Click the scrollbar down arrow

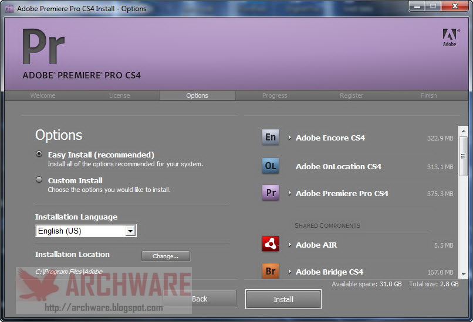(463, 274)
